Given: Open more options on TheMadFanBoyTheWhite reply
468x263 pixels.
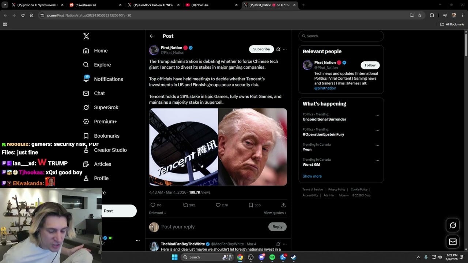Looking at the screenshot, I should [x=285, y=244].
